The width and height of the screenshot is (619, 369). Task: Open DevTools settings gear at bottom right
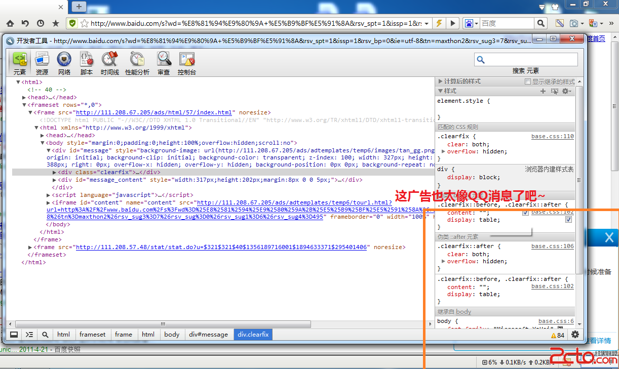[x=575, y=335]
